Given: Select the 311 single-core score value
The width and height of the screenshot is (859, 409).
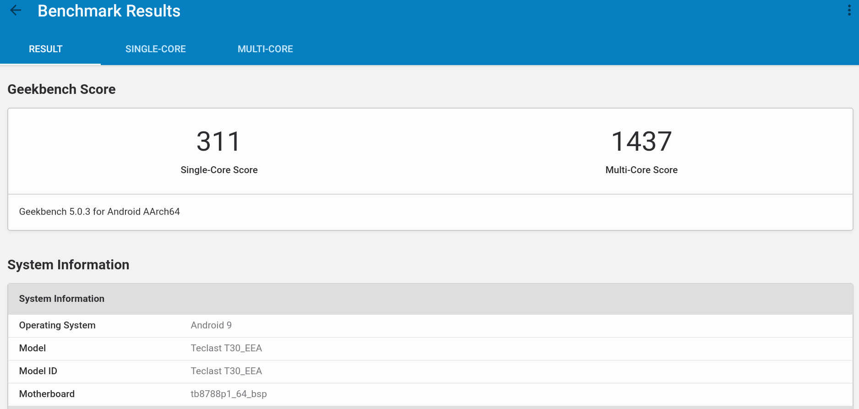Looking at the screenshot, I should click(x=218, y=141).
